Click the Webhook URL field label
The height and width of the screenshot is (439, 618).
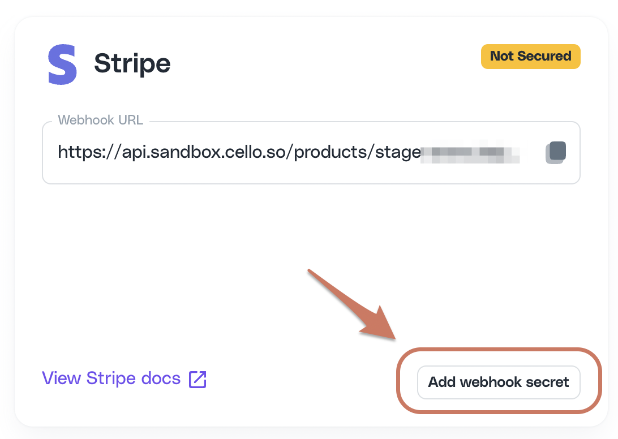click(x=101, y=120)
